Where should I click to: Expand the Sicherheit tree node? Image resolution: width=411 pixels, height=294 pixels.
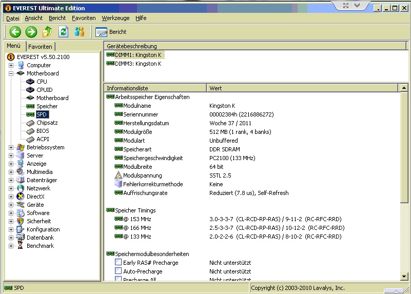pos(11,221)
